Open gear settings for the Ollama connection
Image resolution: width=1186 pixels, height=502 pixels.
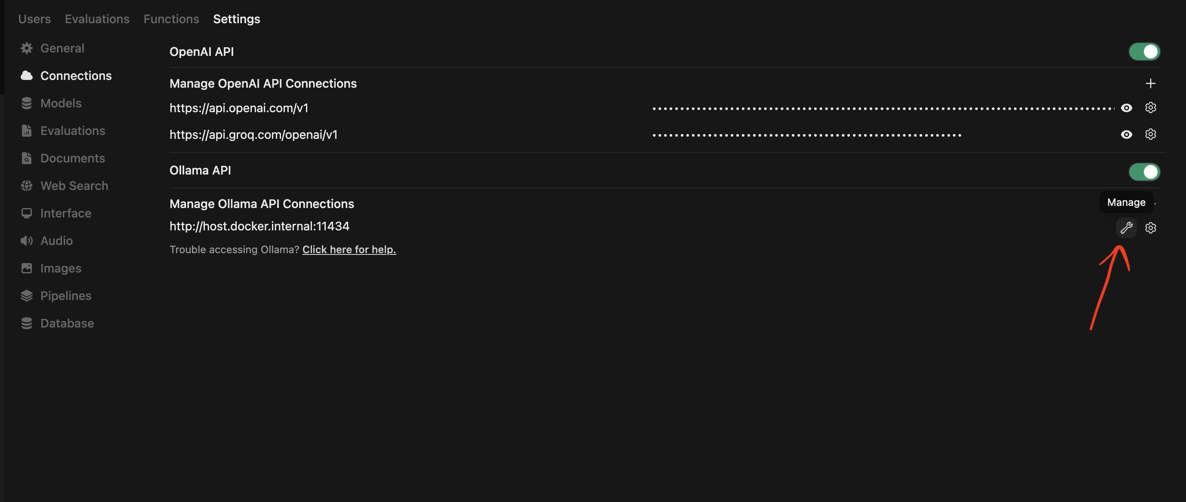pyautogui.click(x=1150, y=227)
